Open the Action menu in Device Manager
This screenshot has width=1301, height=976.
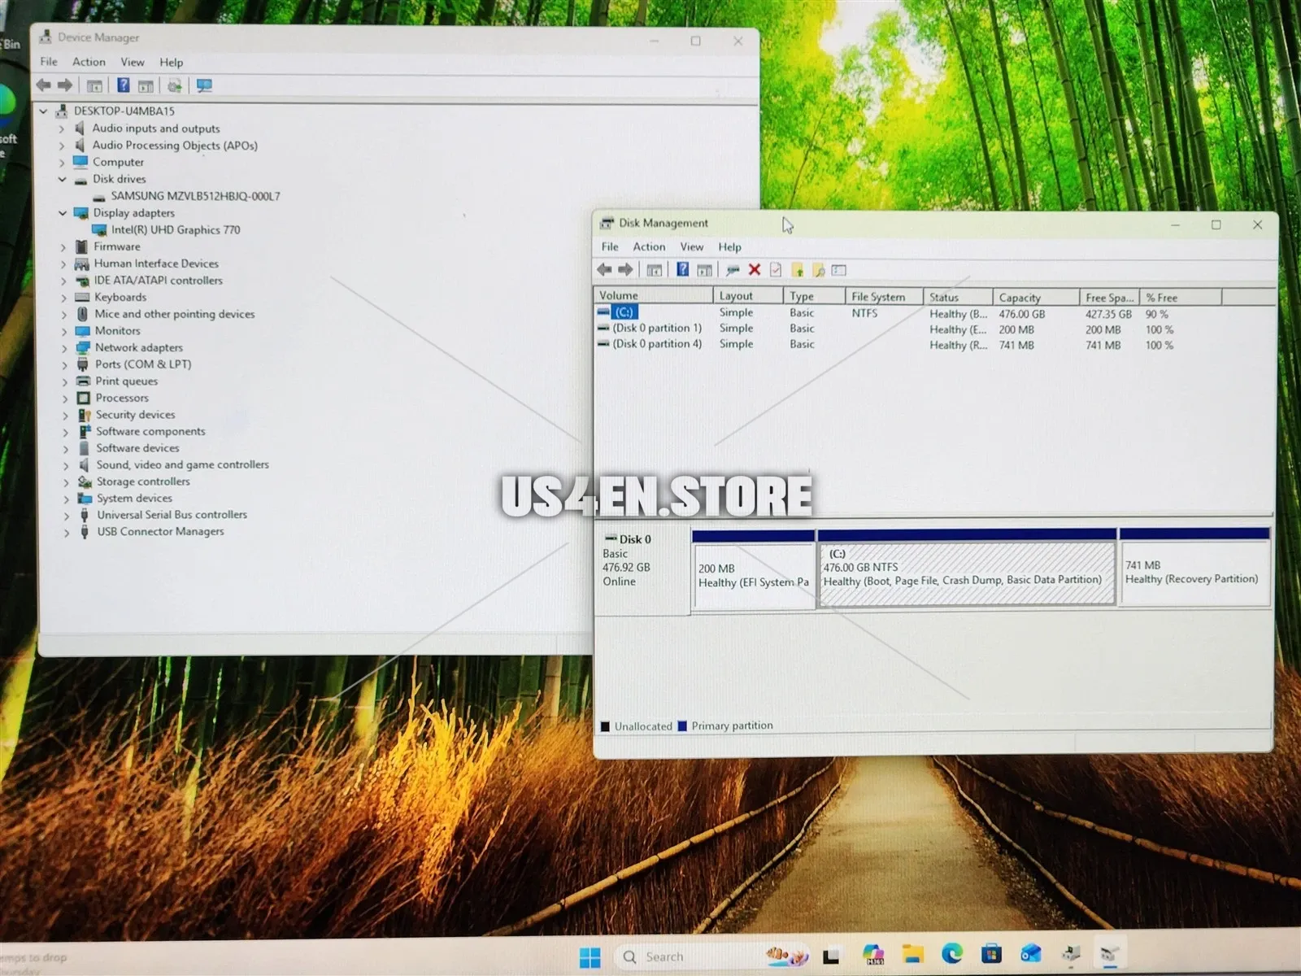89,62
